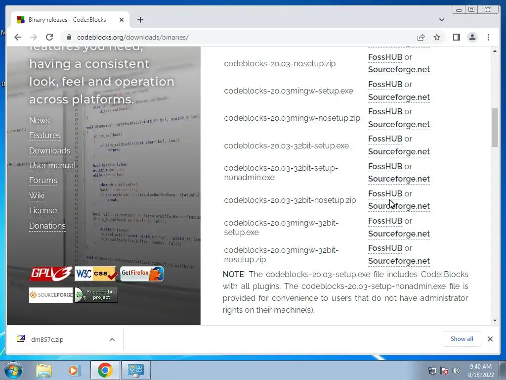Click the forward navigation arrow
The width and height of the screenshot is (506, 380).
[34, 37]
